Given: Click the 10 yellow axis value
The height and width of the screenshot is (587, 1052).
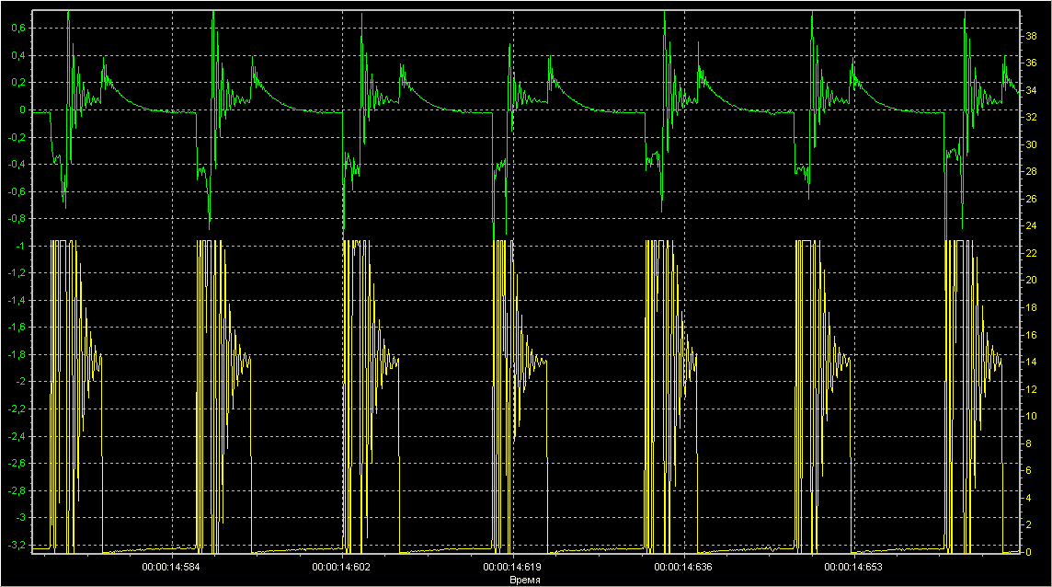Looking at the screenshot, I should click(1031, 417).
